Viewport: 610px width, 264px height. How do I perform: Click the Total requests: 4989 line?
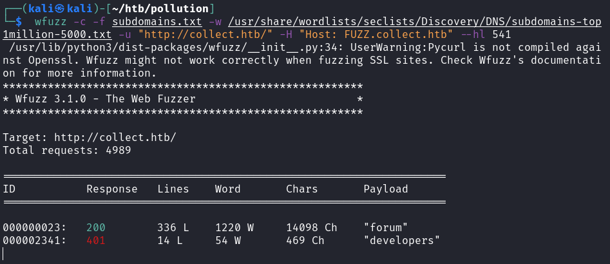point(67,150)
